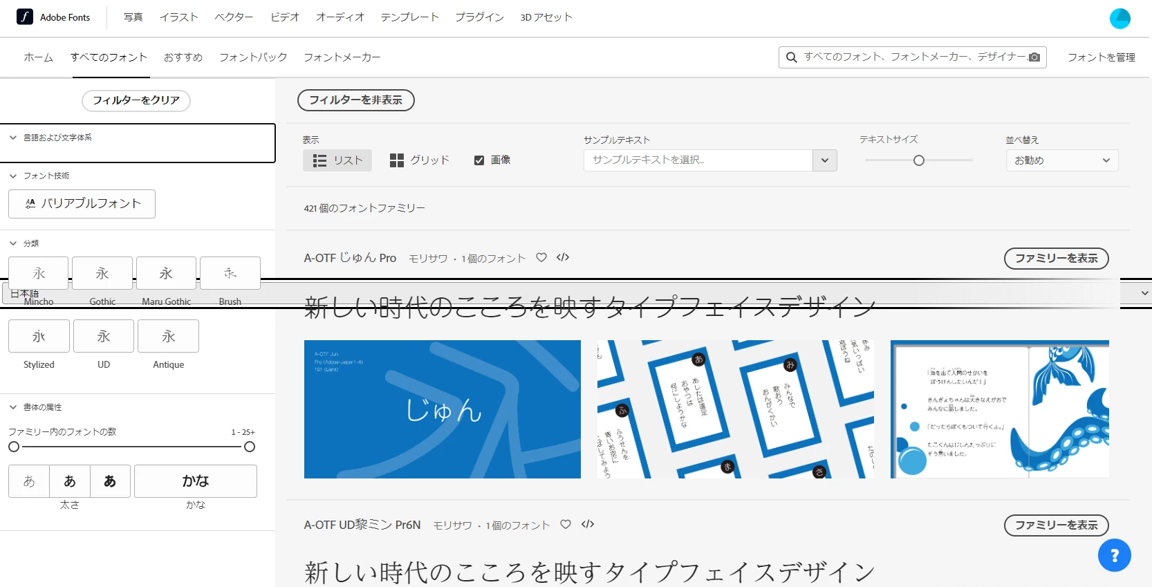Click フィルターを非表示 button
Viewport: 1152px width, 587px height.
356,100
